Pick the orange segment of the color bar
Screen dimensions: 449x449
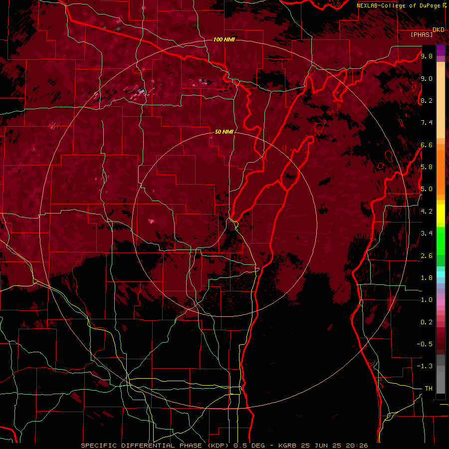pyautogui.click(x=441, y=172)
